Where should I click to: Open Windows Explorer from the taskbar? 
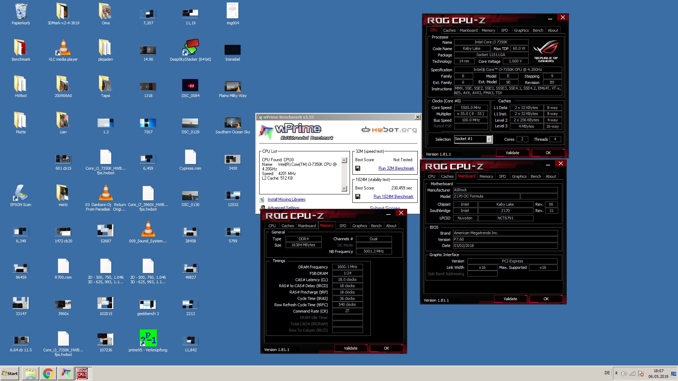[x=31, y=374]
